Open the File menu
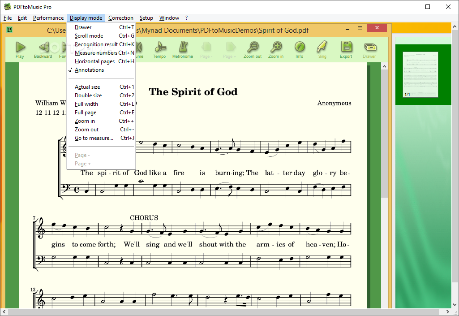459x316 pixels. 8,18
